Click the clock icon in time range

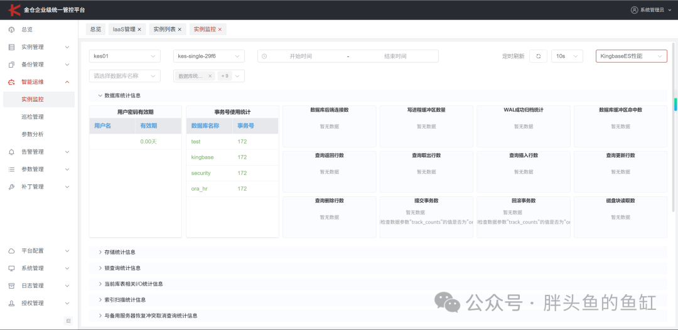265,56
